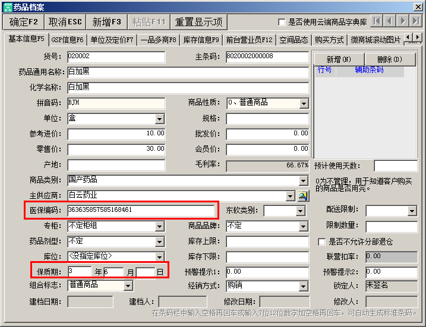
Task: Expand the 单位 dropdown list
Action: pyautogui.click(x=159, y=119)
